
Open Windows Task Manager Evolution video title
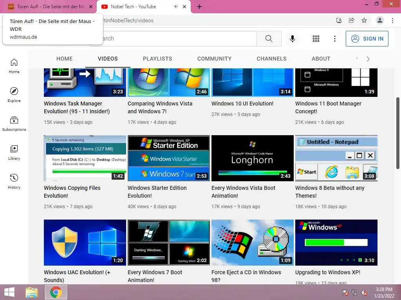click(x=77, y=107)
